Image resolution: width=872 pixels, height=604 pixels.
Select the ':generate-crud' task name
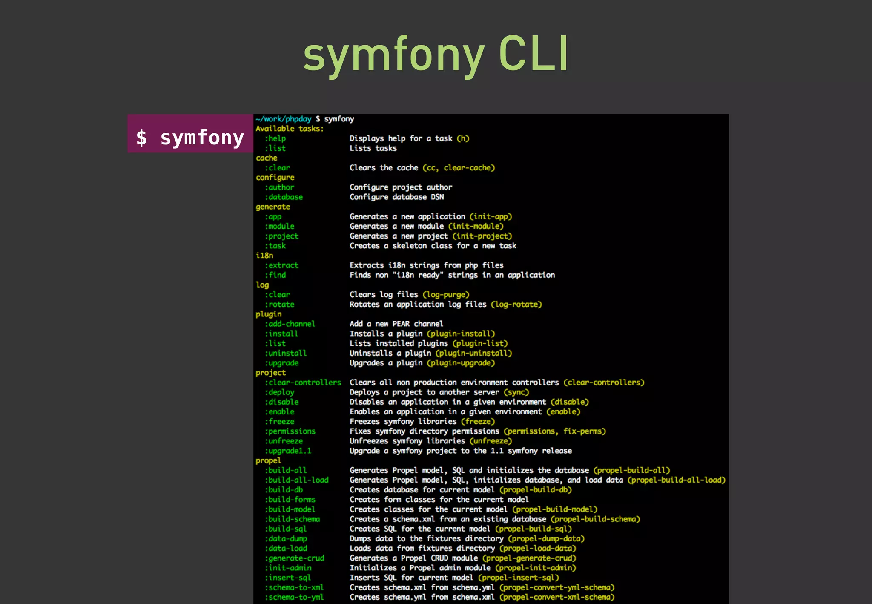pos(294,558)
